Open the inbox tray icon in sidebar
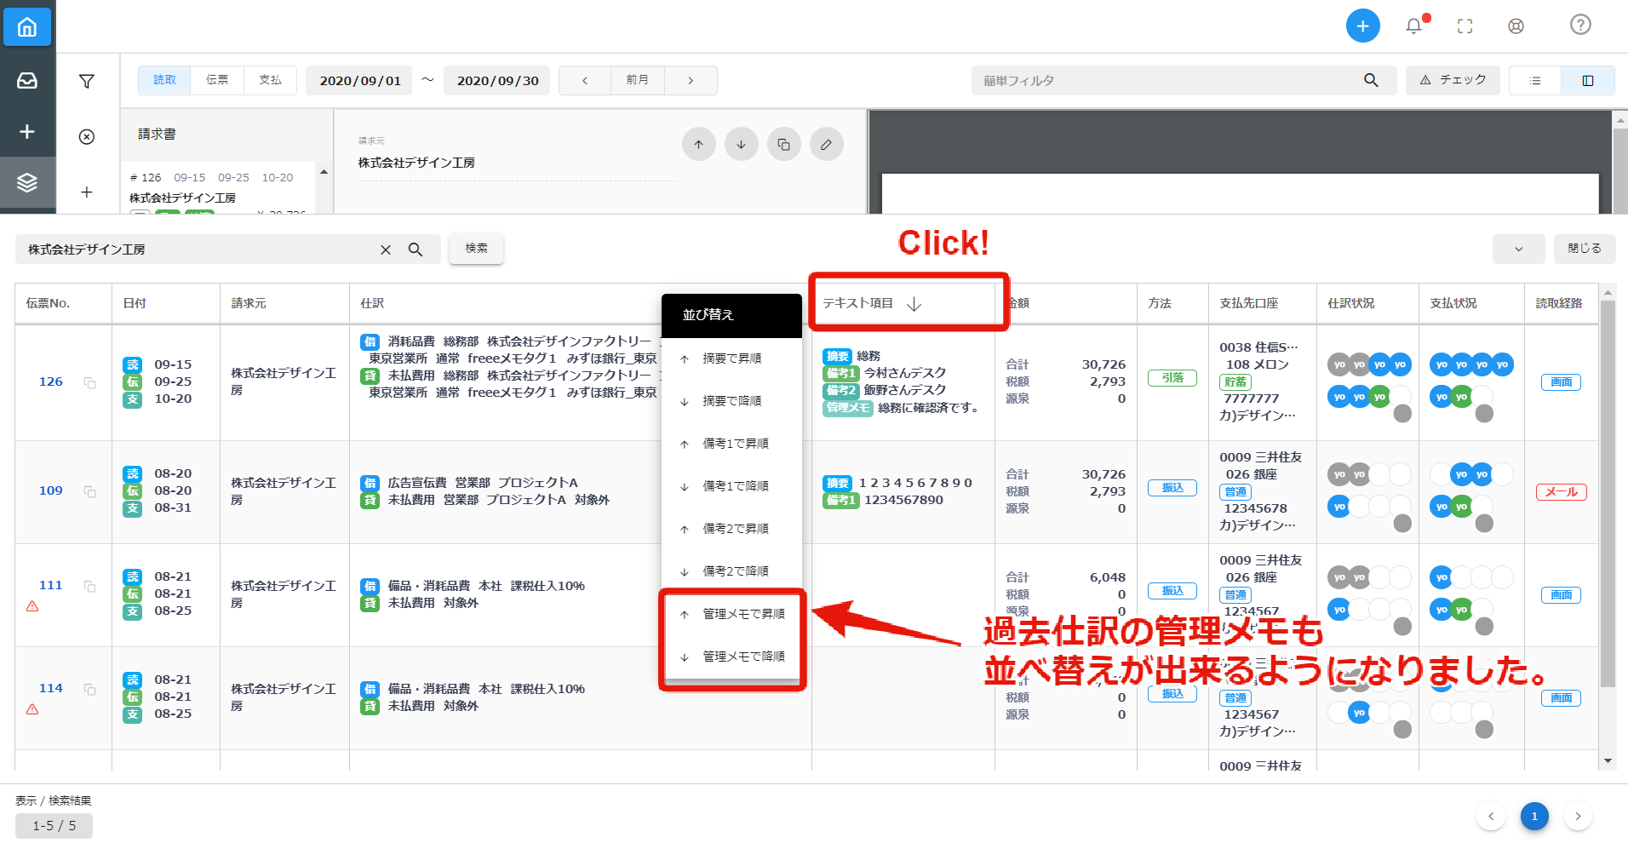 (x=27, y=80)
